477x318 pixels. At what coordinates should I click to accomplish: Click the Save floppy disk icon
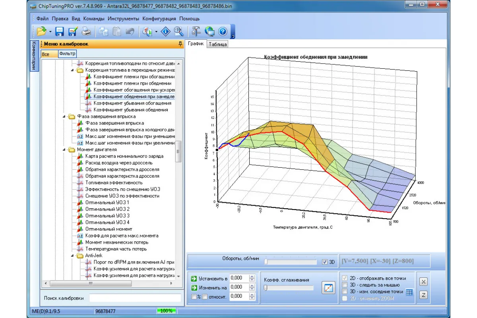60,31
